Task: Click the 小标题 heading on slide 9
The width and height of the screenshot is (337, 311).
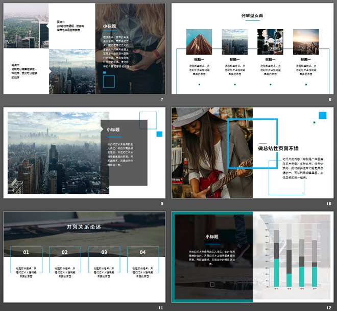Action: pyautogui.click(x=113, y=129)
